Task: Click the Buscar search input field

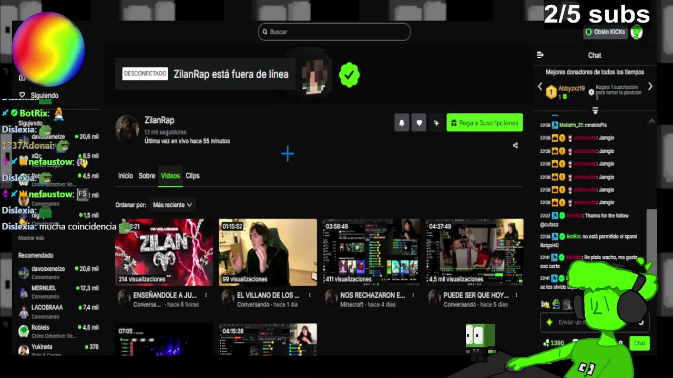Action: pos(334,32)
